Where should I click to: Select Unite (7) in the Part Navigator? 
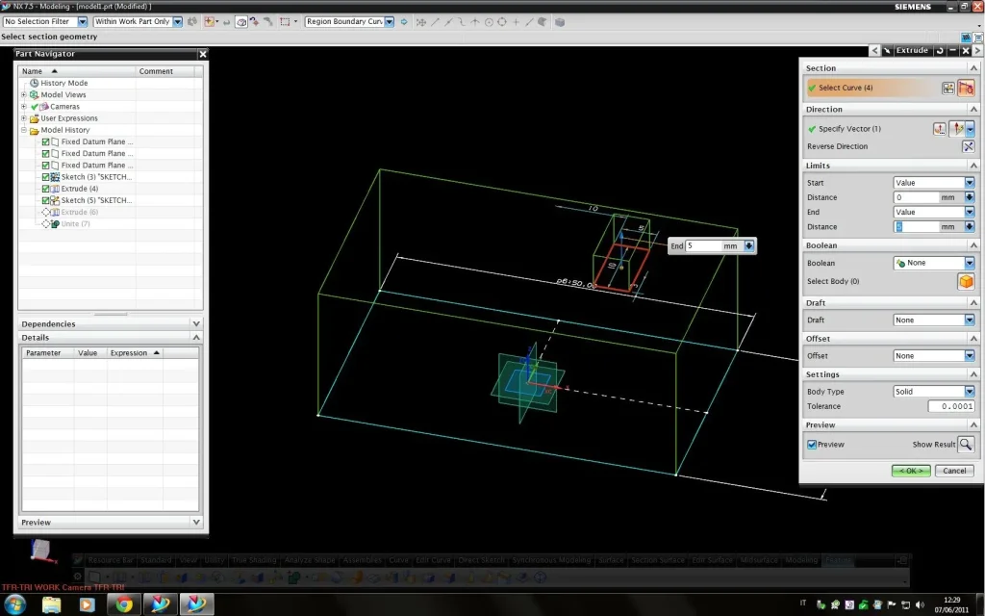coord(75,224)
